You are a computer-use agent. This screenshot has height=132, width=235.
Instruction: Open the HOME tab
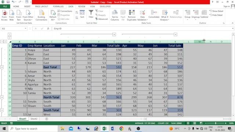(16, 7)
